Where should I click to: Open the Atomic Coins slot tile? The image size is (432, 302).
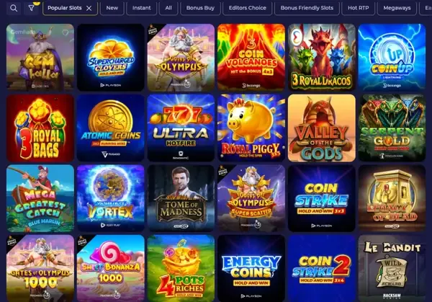pos(111,128)
